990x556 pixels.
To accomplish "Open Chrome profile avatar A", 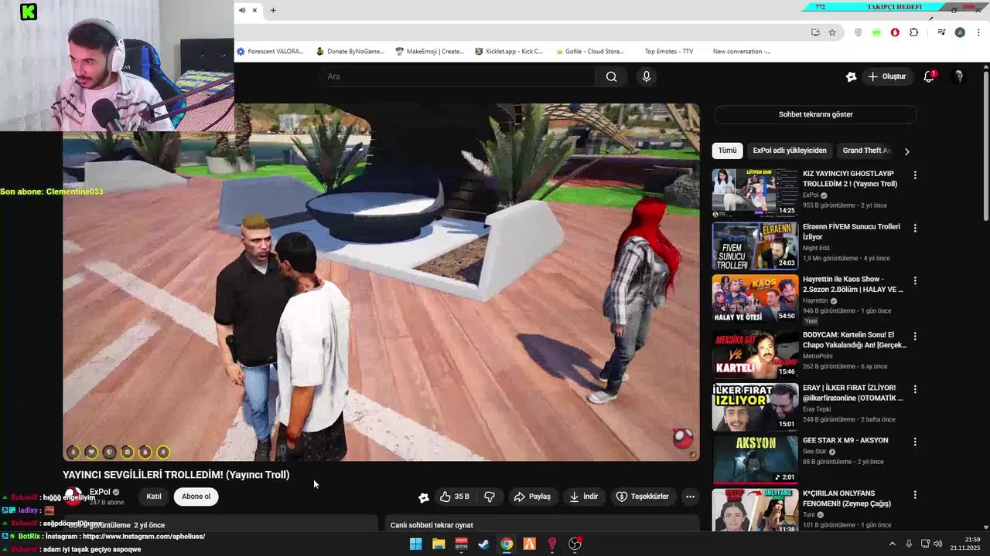I will 960,32.
